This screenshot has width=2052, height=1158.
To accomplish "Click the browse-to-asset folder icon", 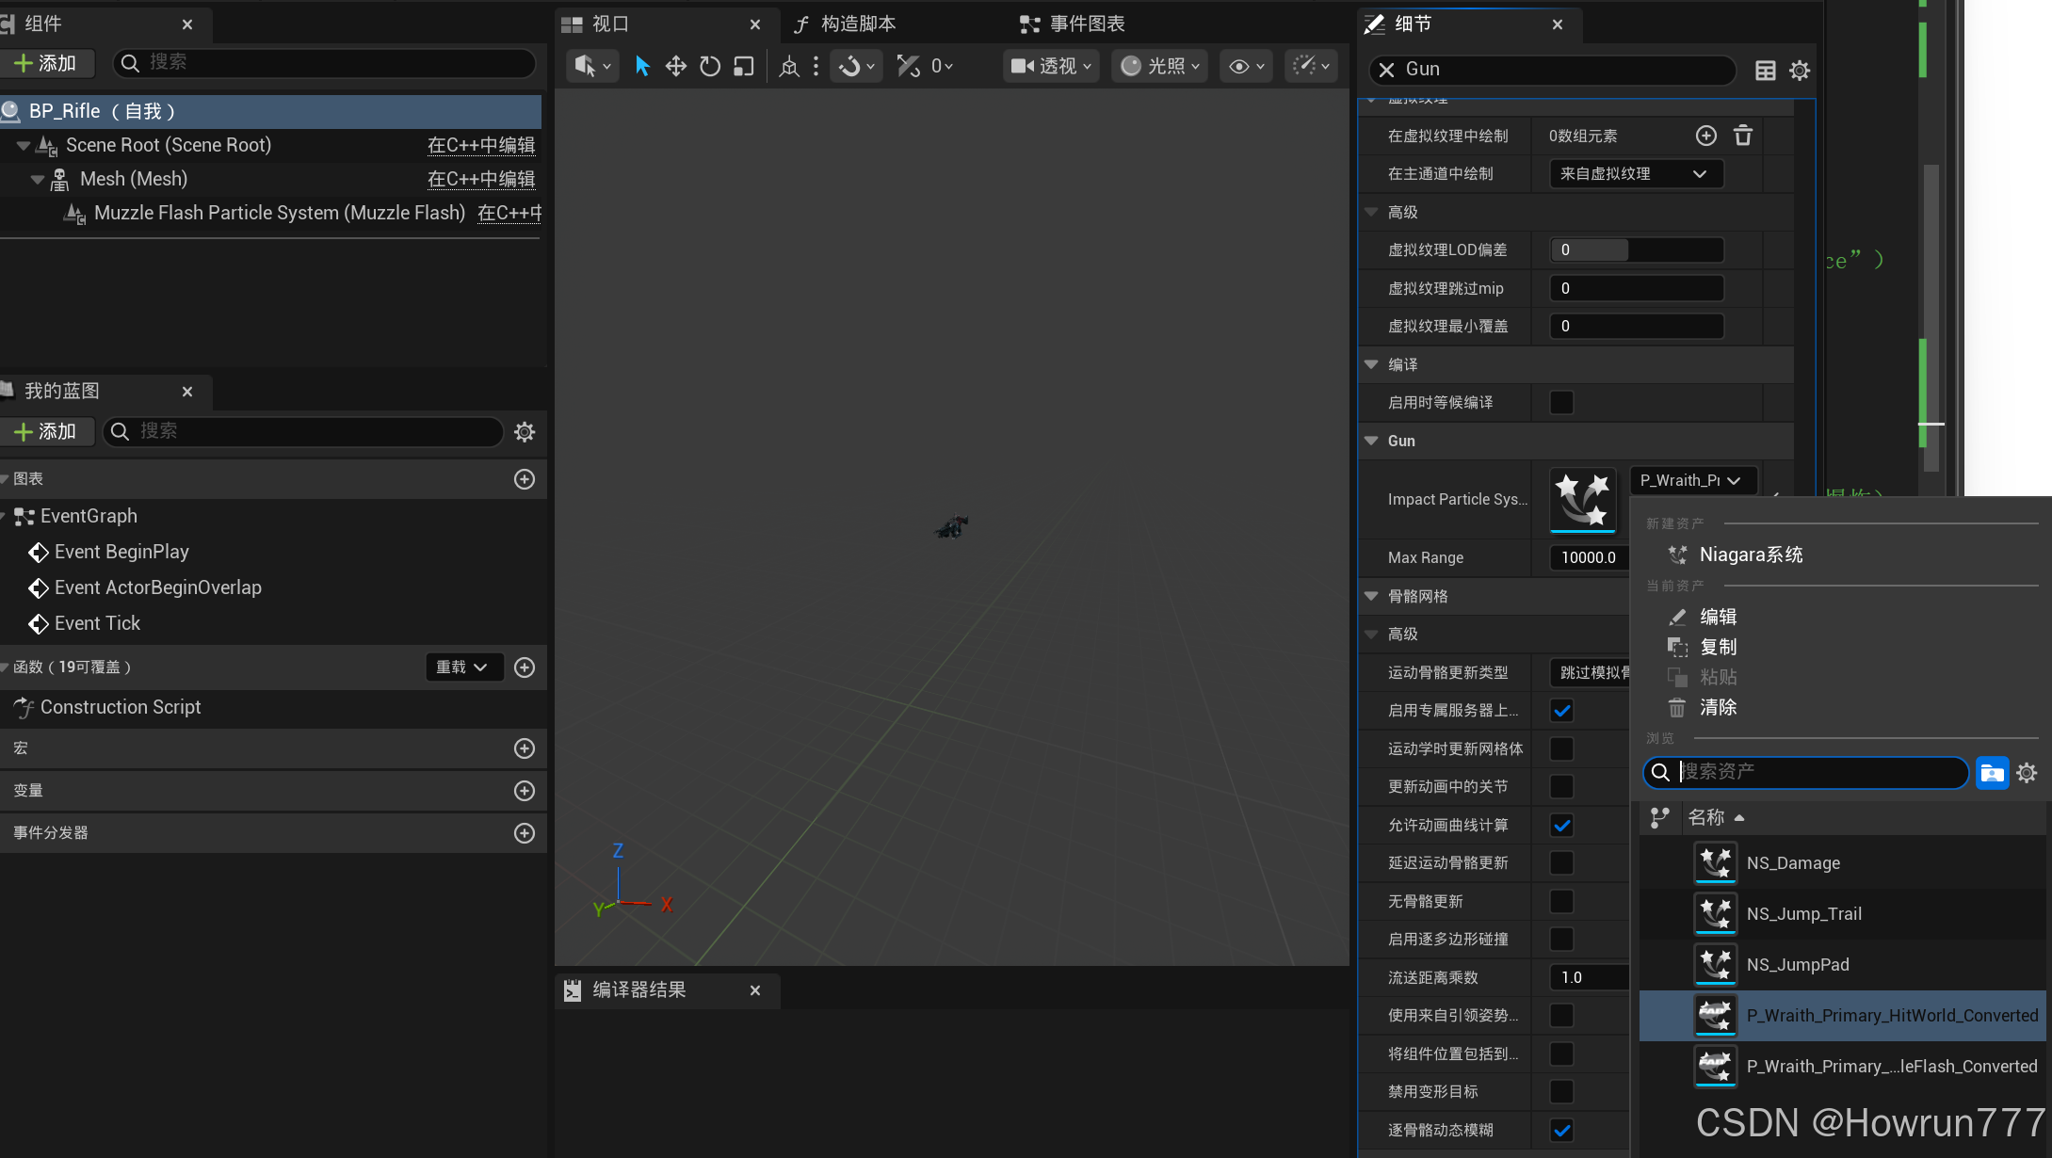I will tap(1992, 773).
